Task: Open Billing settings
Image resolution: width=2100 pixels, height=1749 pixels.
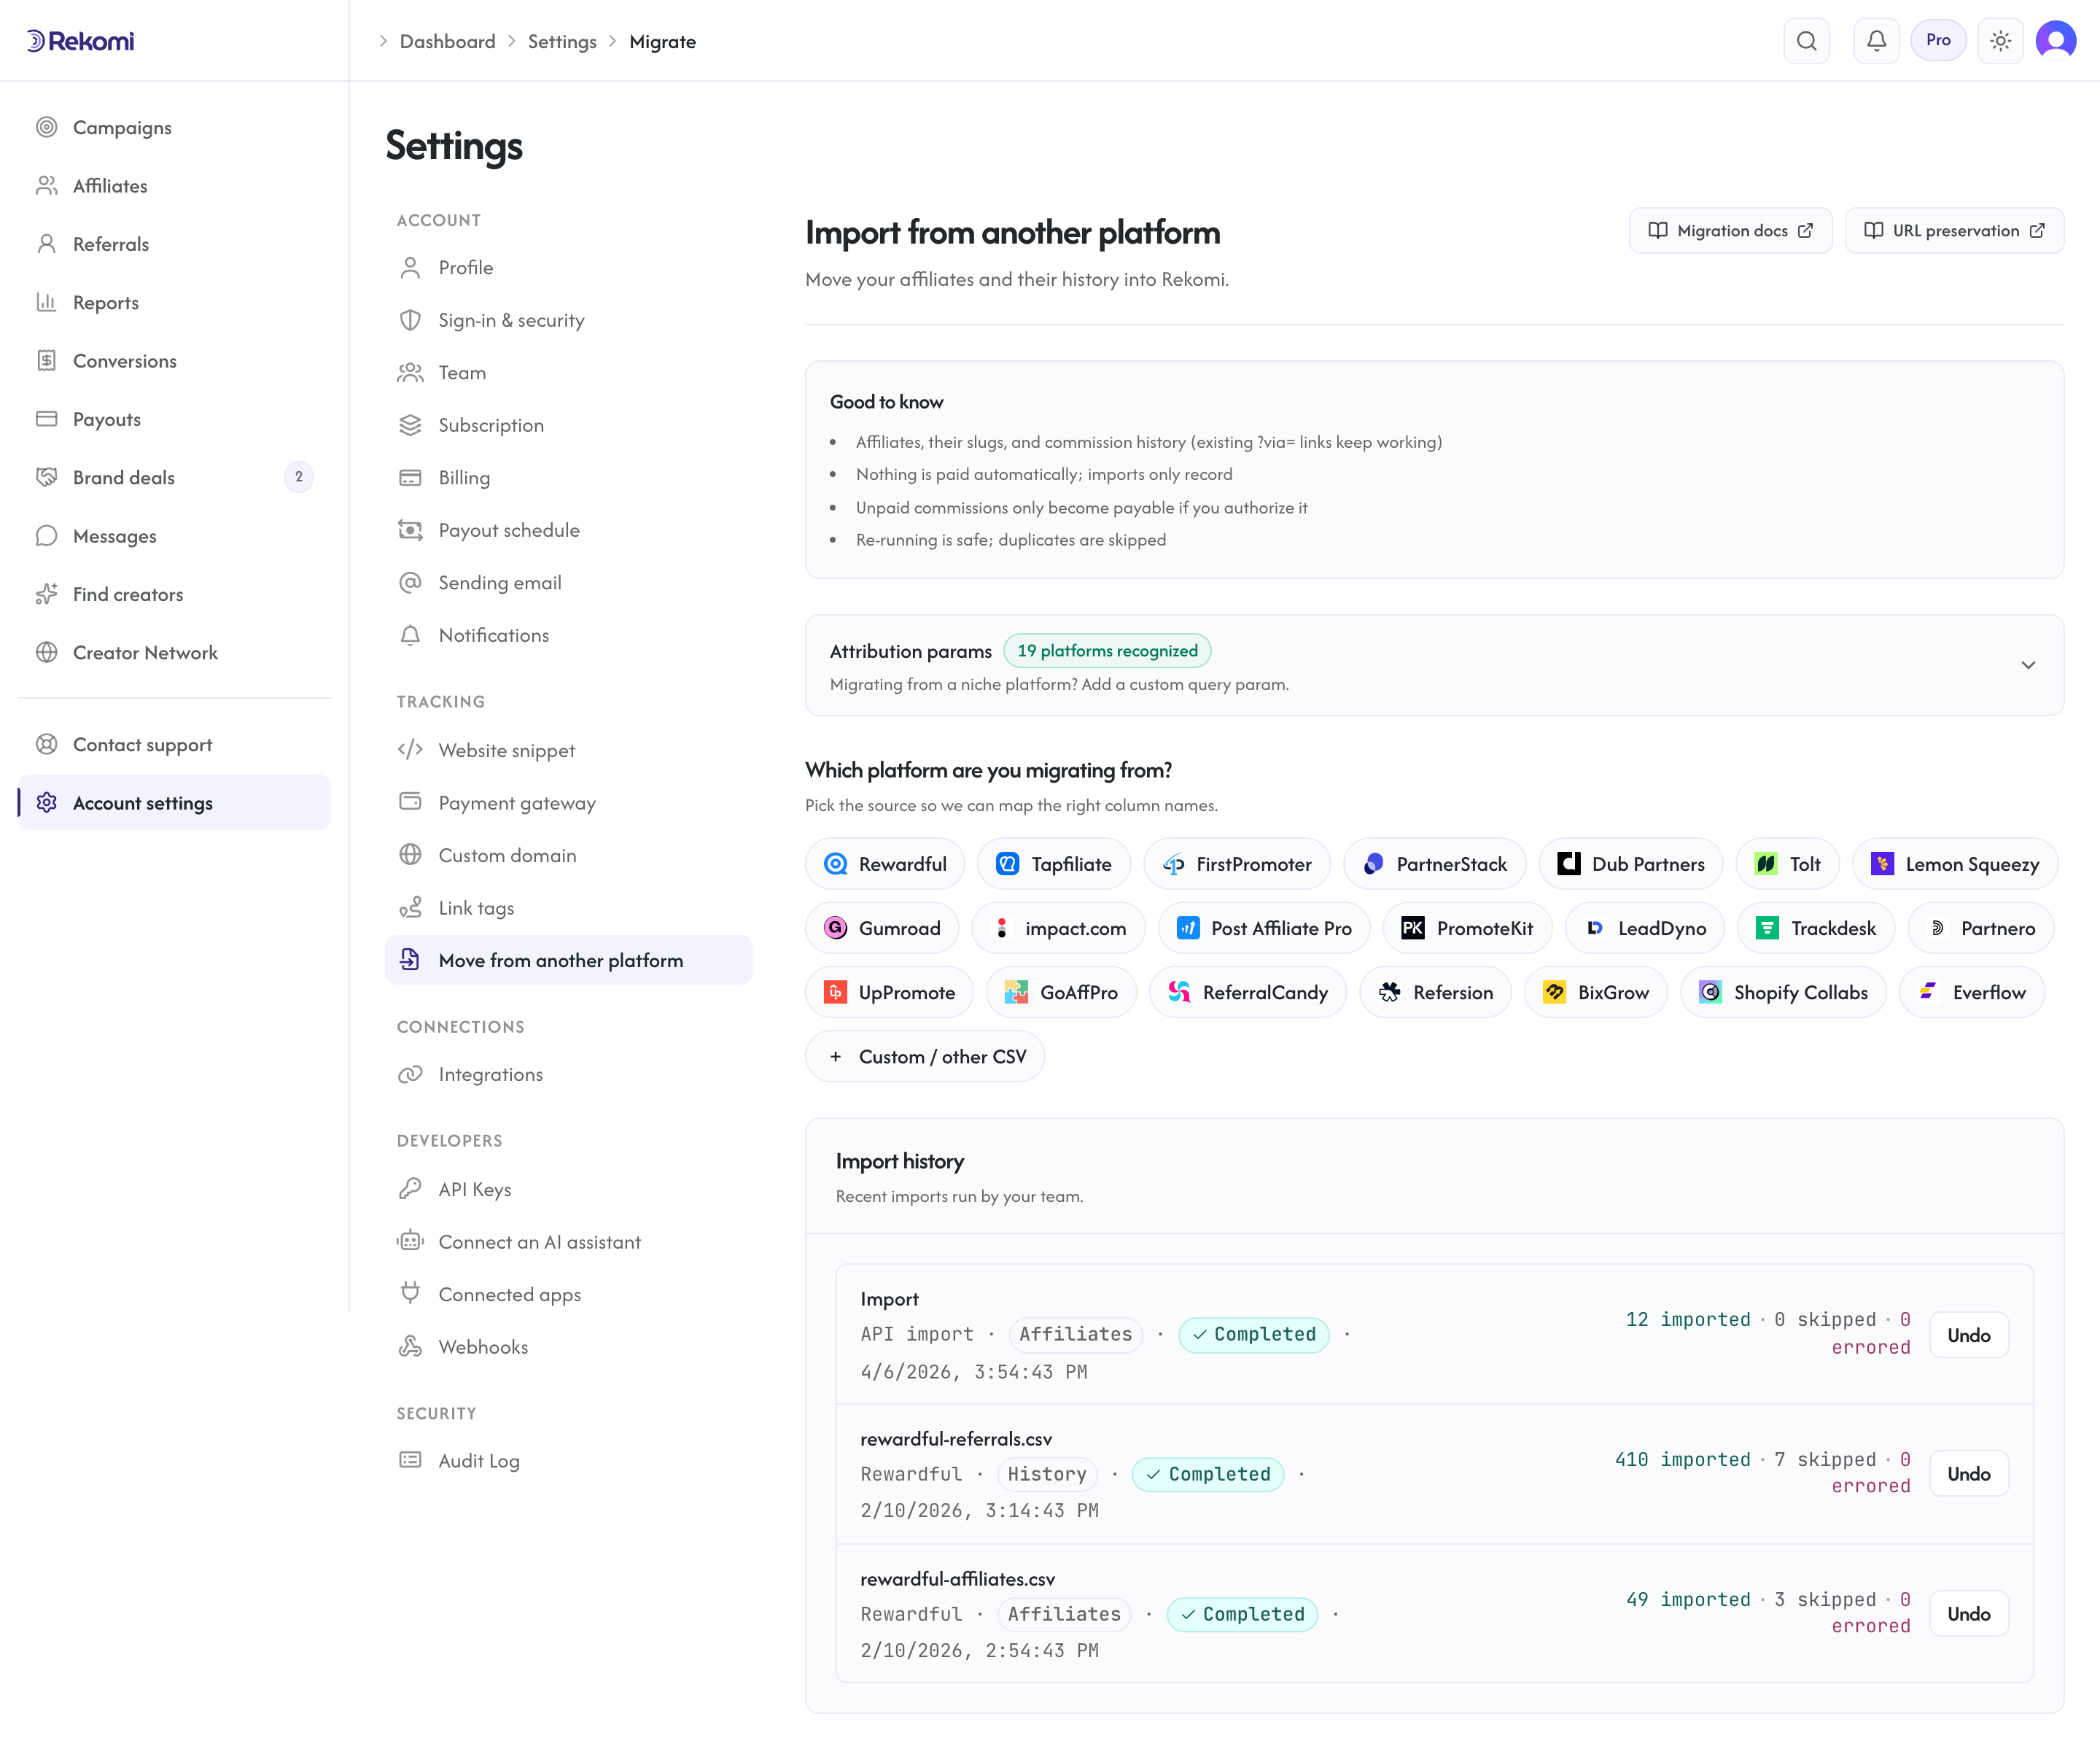Action: coord(568,478)
